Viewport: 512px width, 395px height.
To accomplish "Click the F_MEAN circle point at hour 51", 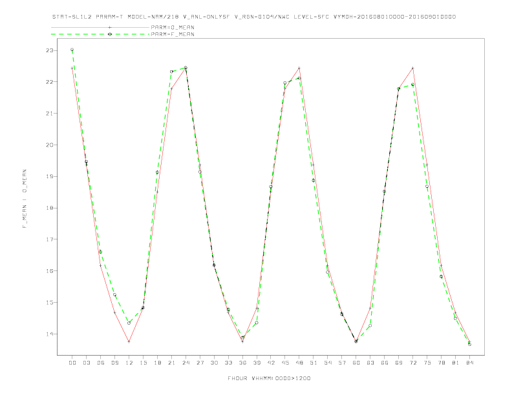I will (x=314, y=180).
